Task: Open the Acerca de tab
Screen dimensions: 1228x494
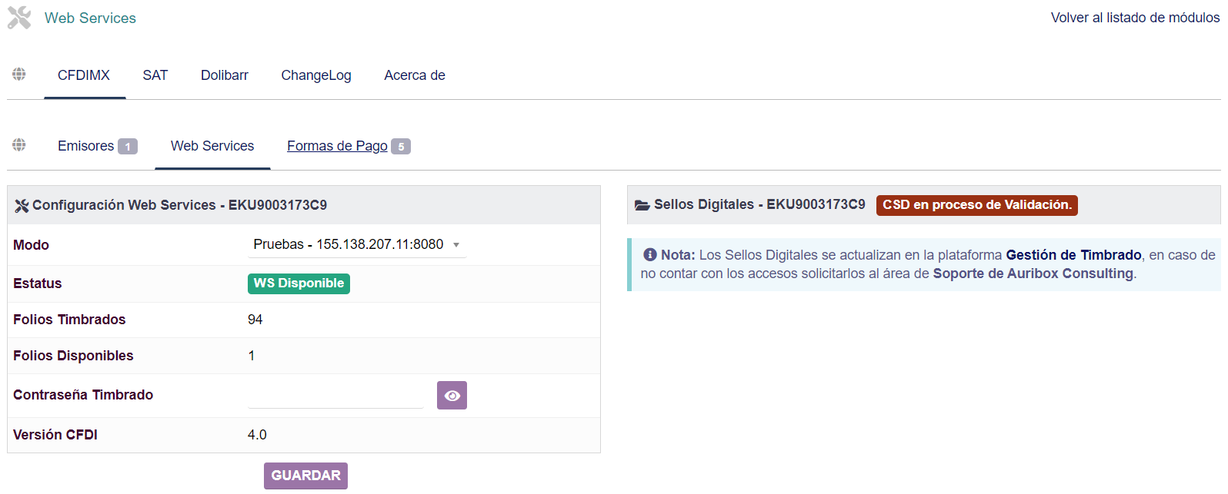Action: [415, 75]
